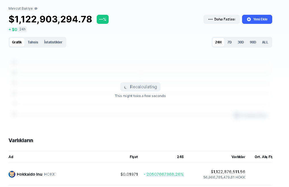Click the Recalculating spinner indicator
Viewport: 289px width, 187px height.
[x=125, y=87]
